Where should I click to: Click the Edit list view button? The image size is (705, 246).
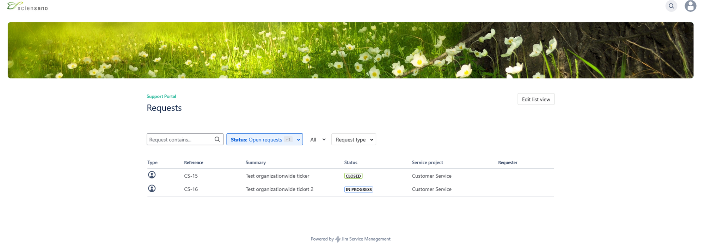point(535,99)
